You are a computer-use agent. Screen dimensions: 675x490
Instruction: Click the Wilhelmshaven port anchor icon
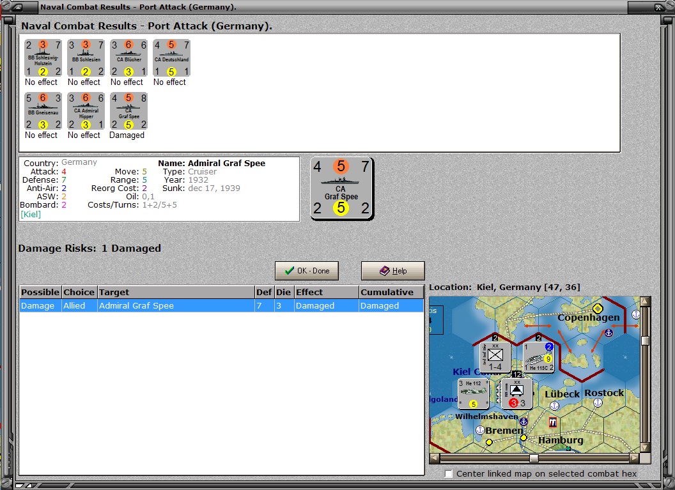pyautogui.click(x=524, y=422)
